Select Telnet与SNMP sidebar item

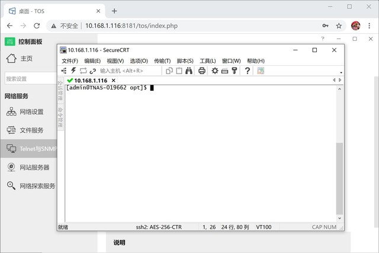click(28, 149)
